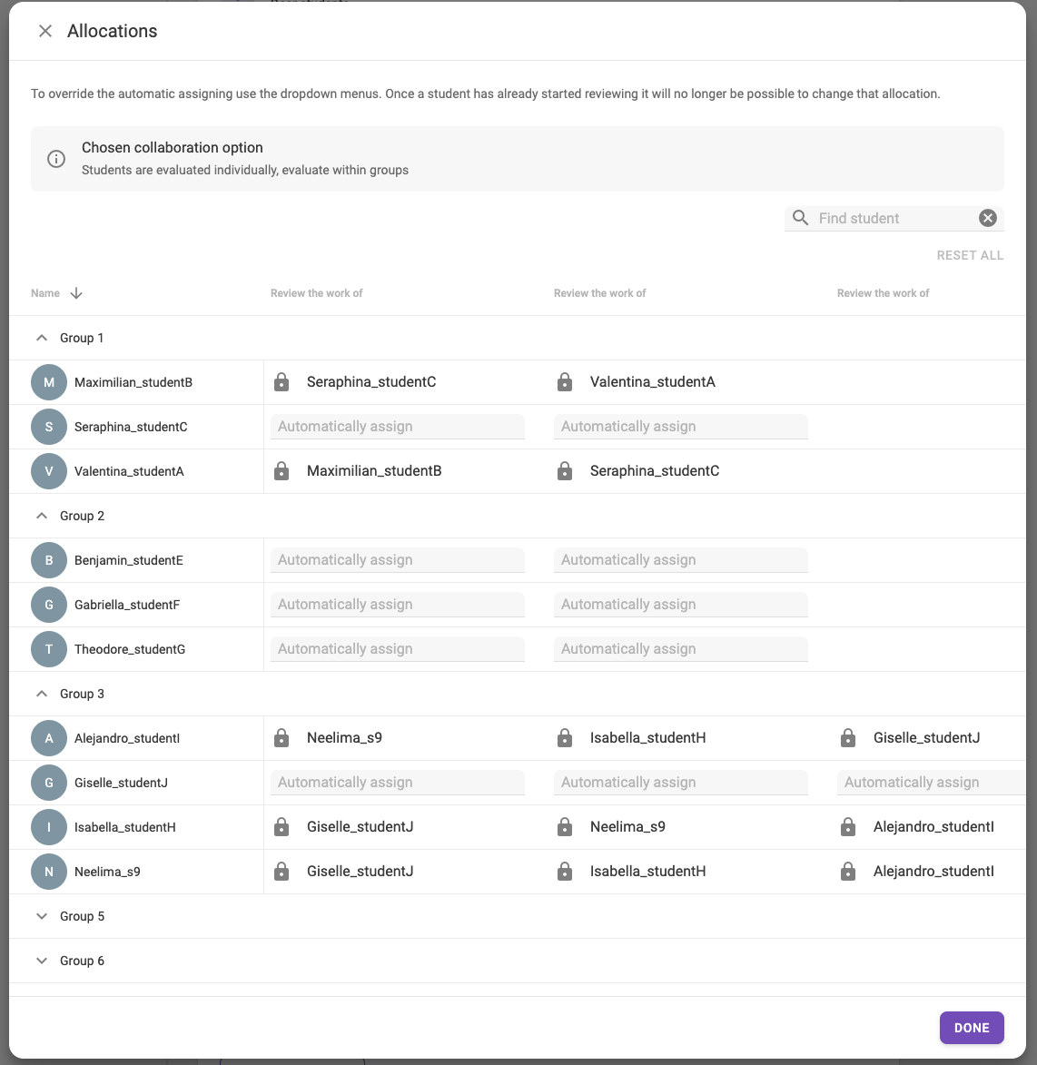This screenshot has width=1037, height=1065.
Task: Sort by Name using the down arrow
Action: coord(76,293)
